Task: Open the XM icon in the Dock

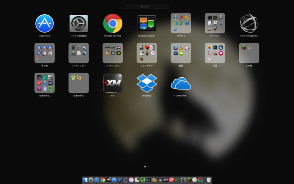Action: 108,180
